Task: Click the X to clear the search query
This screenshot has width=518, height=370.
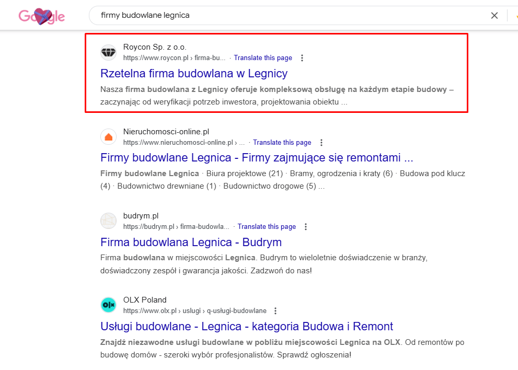Action: 494,16
